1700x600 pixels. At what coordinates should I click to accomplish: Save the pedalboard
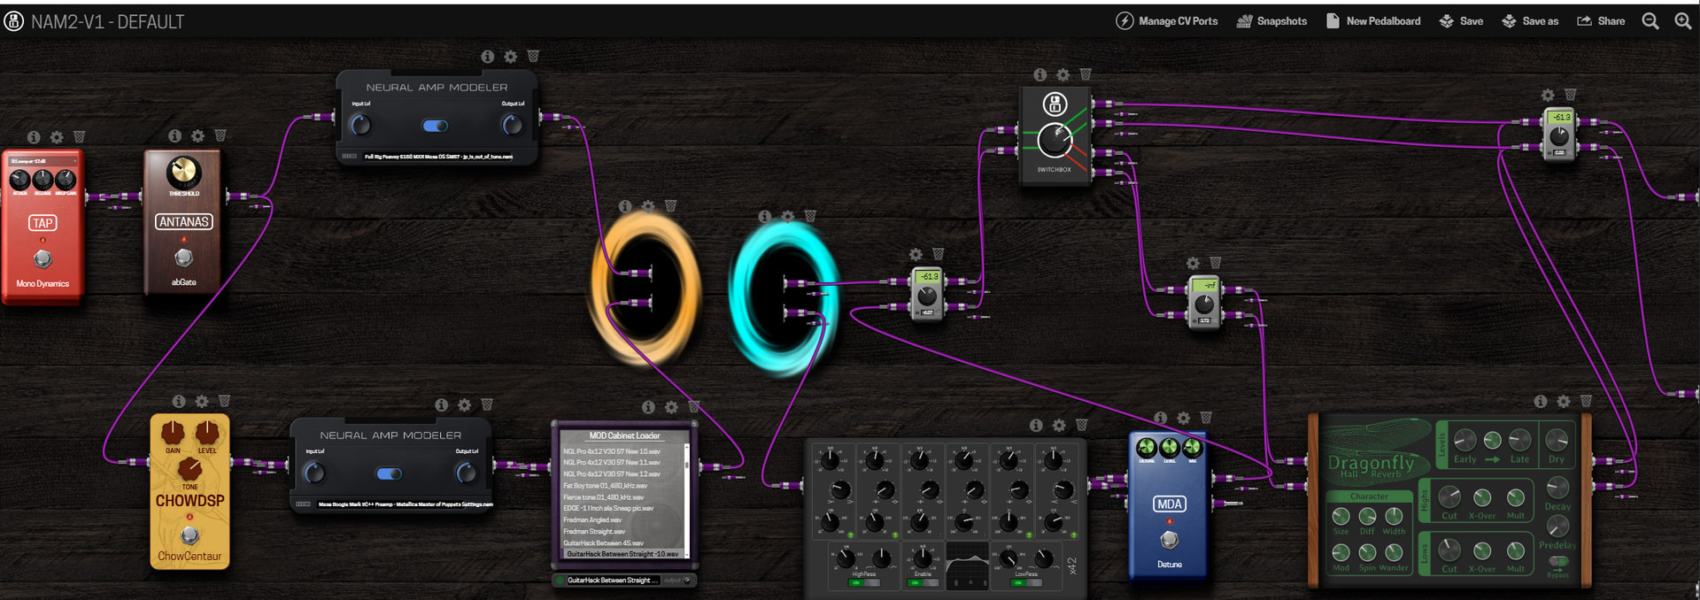tap(1461, 21)
